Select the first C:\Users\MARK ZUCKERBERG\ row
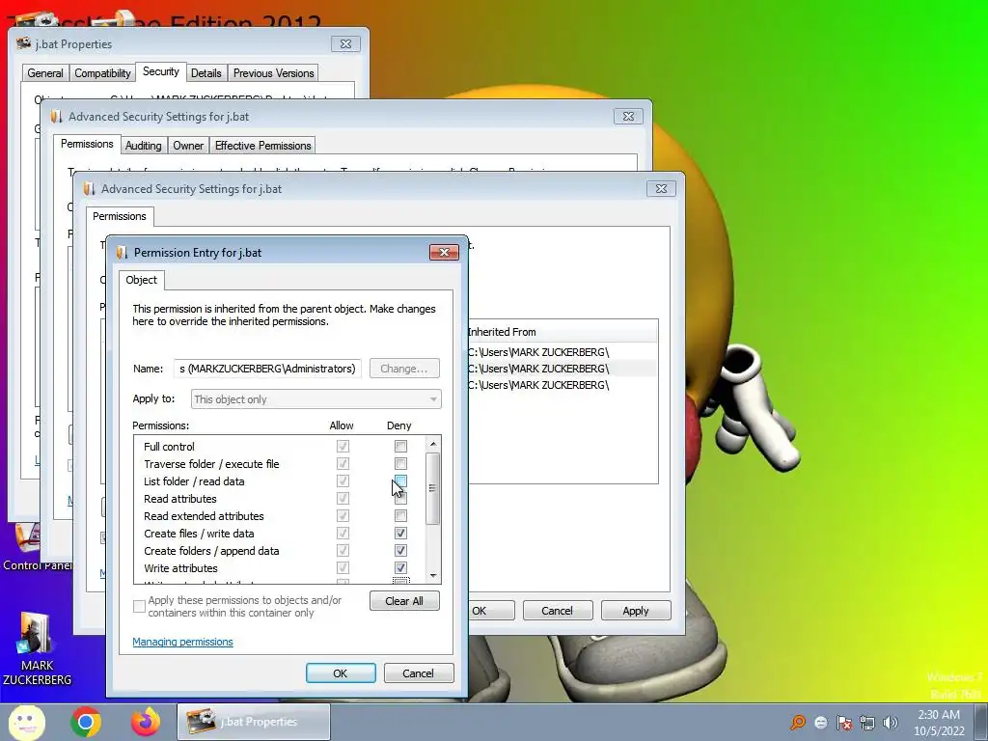988x741 pixels. [563, 352]
